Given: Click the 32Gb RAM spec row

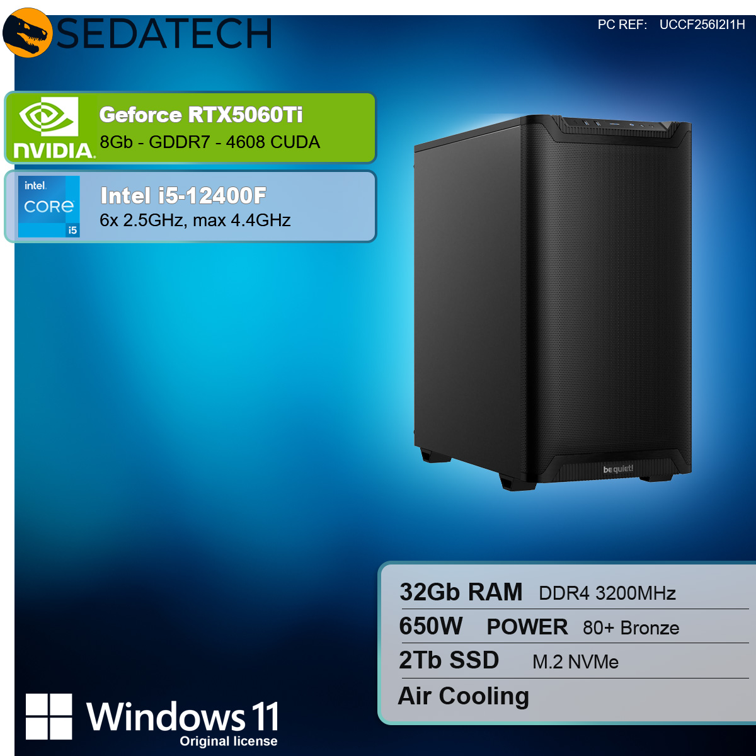Looking at the screenshot, I should point(574,592).
